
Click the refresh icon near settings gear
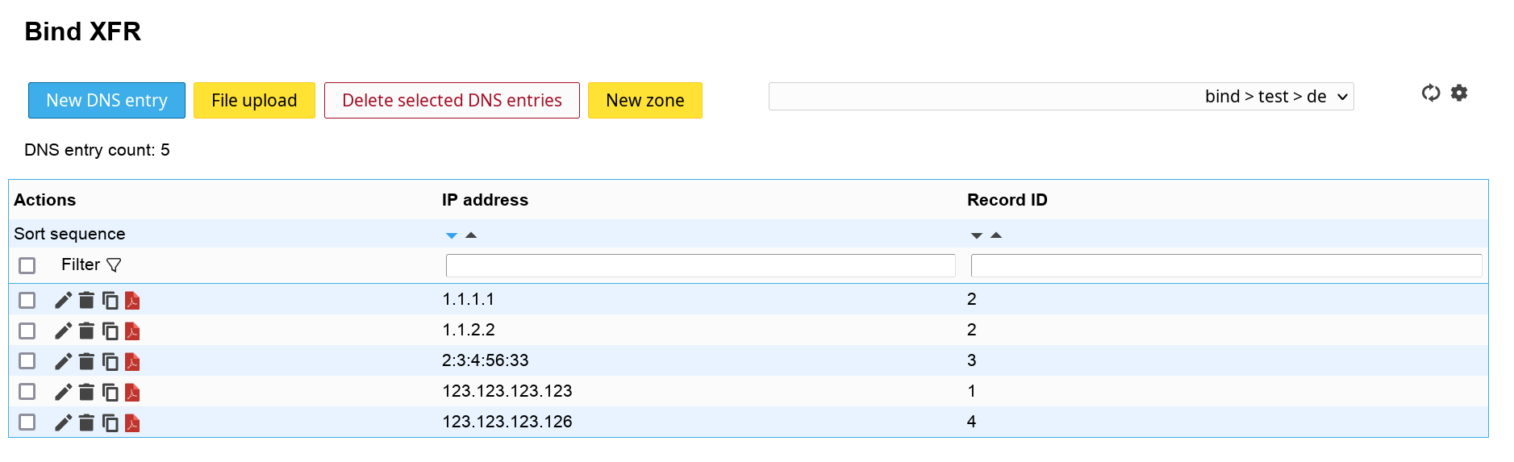[x=1430, y=94]
